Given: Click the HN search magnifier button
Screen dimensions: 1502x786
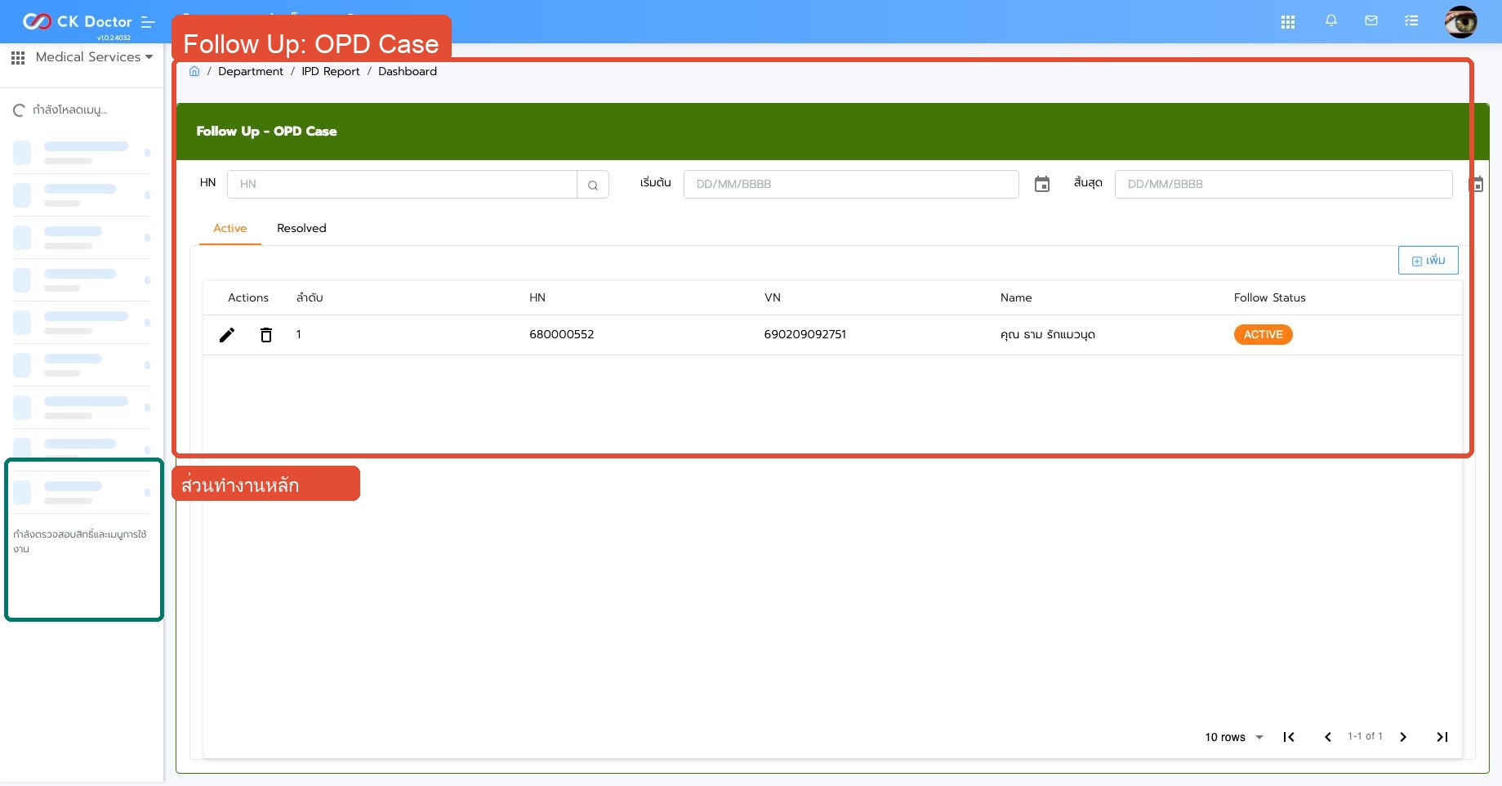Looking at the screenshot, I should [x=593, y=185].
